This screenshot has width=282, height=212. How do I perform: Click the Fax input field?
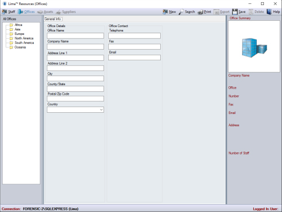(134, 47)
